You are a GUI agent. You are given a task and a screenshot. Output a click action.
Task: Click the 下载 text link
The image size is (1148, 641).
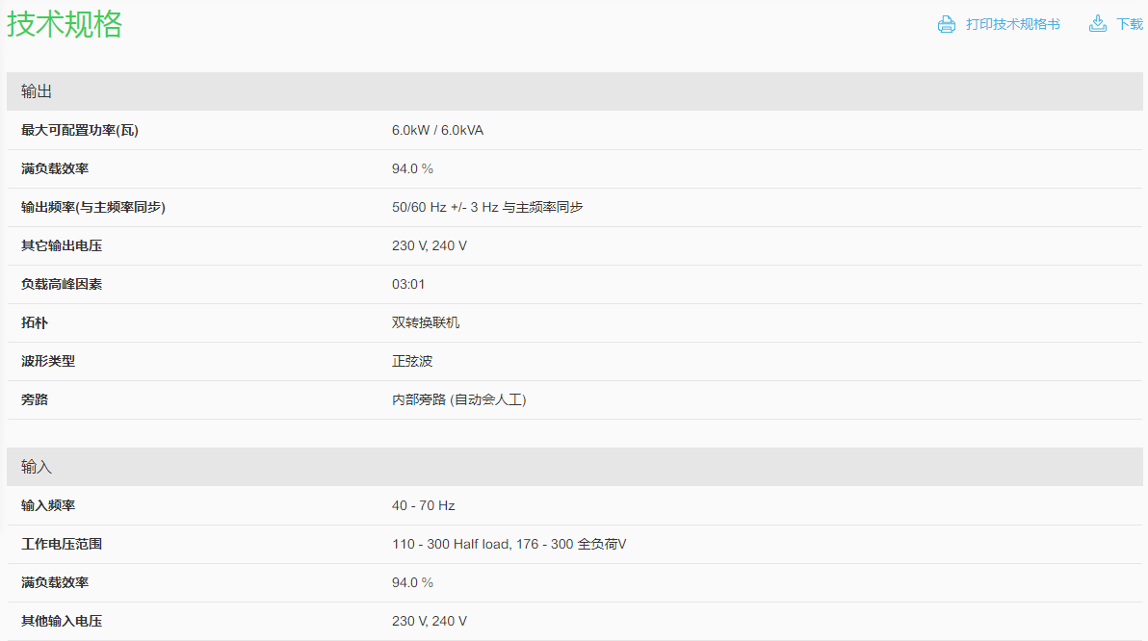point(1130,24)
